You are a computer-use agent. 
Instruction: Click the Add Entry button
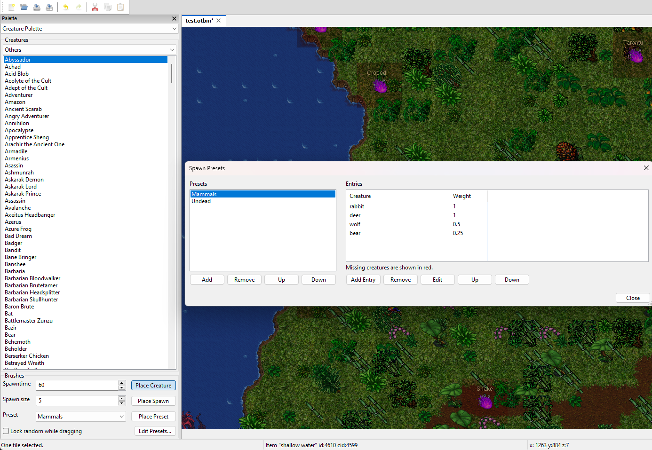tap(363, 280)
